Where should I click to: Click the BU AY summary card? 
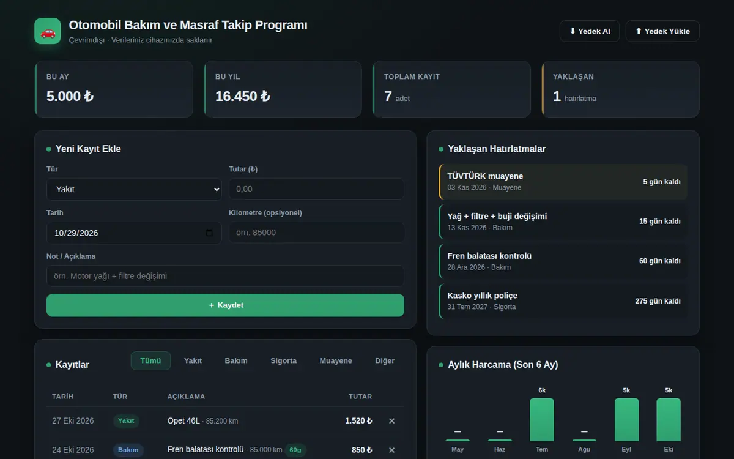click(x=114, y=89)
